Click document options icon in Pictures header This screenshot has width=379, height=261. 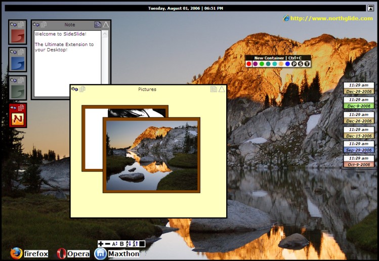[x=214, y=89]
